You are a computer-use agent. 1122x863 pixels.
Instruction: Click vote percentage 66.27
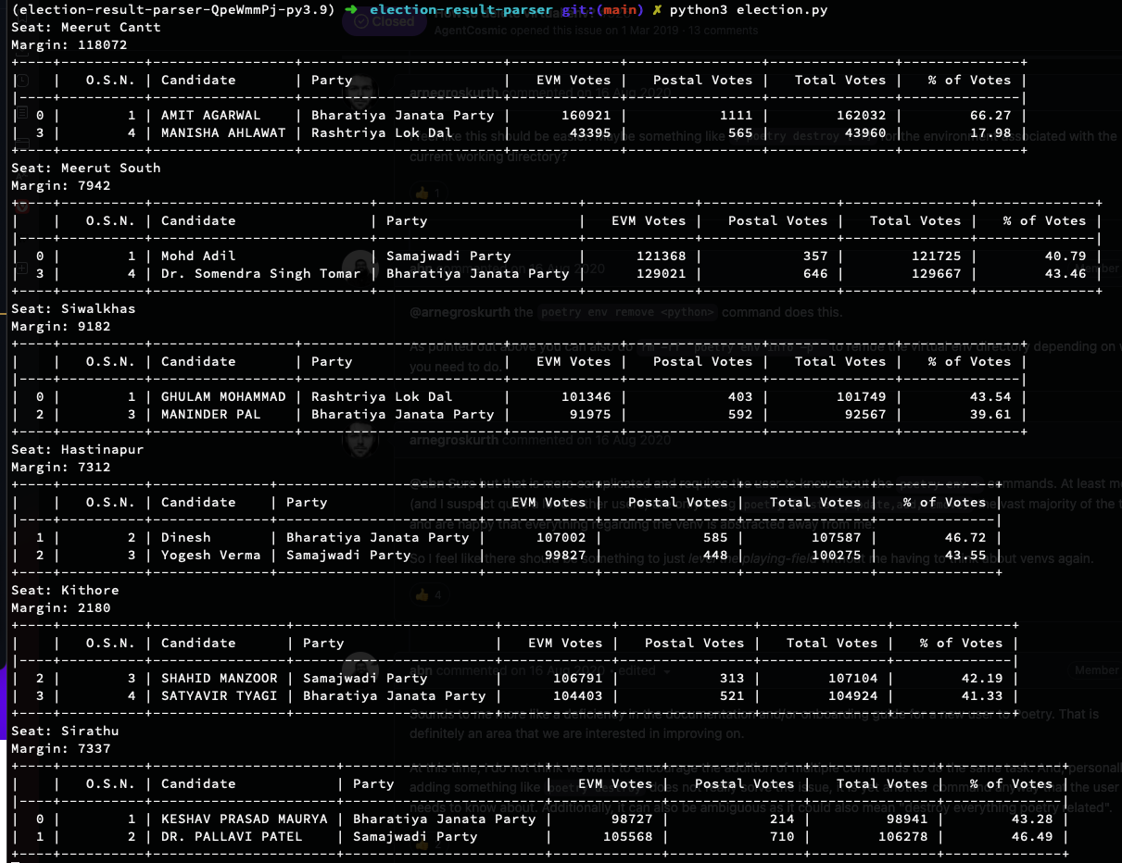point(990,116)
